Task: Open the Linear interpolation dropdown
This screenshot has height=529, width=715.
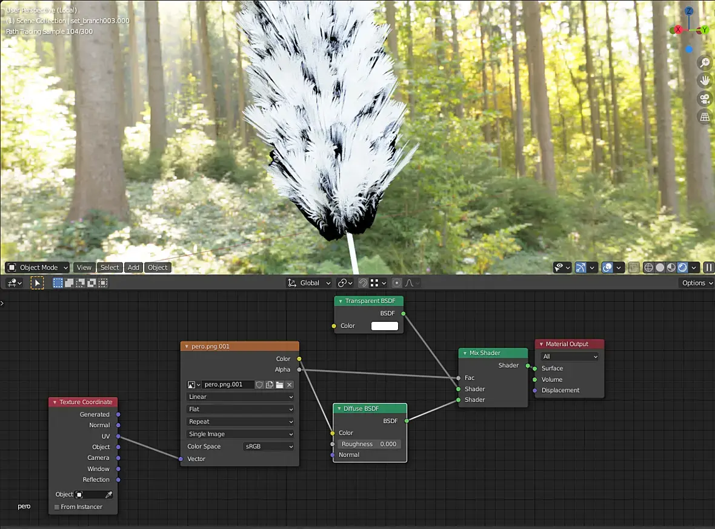Action: point(241,398)
